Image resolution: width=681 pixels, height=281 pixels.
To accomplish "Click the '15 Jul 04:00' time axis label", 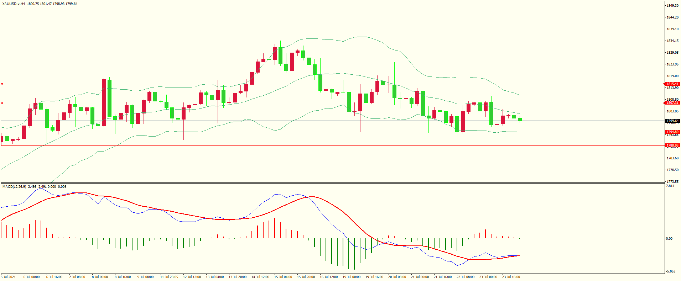I will tap(283, 277).
